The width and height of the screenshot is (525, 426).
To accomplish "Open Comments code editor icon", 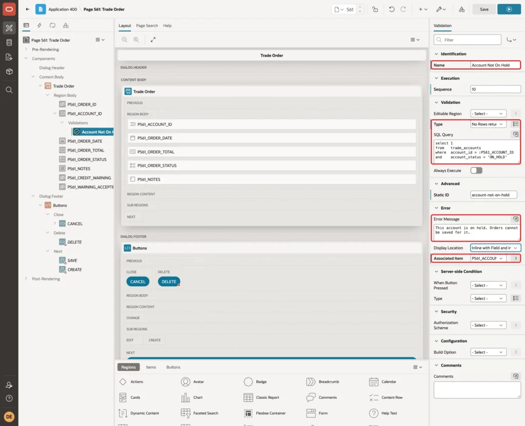I will (515, 376).
